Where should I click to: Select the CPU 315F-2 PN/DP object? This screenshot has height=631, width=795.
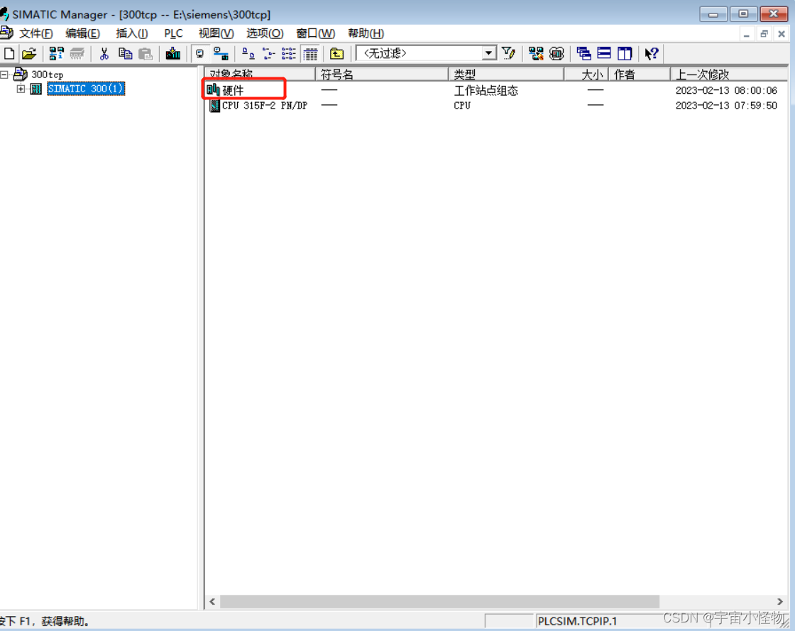point(265,106)
